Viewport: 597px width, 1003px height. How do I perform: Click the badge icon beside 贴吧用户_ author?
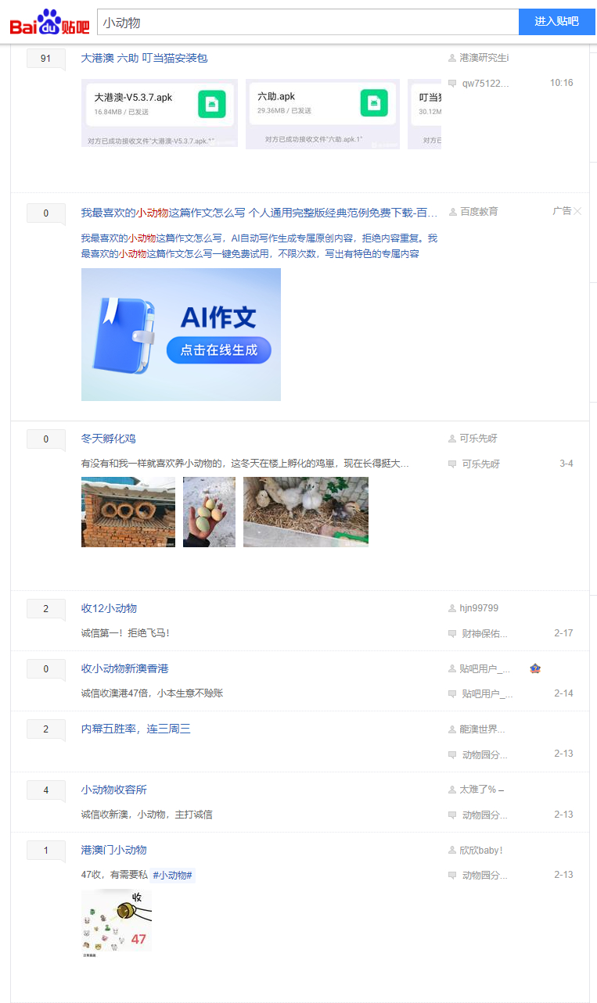point(535,668)
